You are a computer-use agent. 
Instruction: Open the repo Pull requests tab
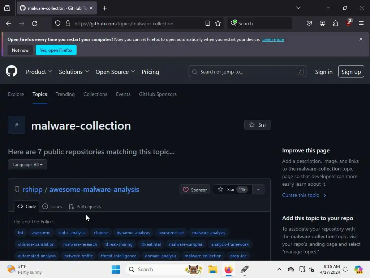tap(85, 206)
